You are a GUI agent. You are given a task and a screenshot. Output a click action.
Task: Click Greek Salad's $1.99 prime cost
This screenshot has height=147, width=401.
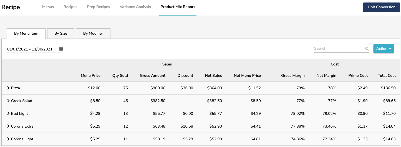click(x=363, y=101)
